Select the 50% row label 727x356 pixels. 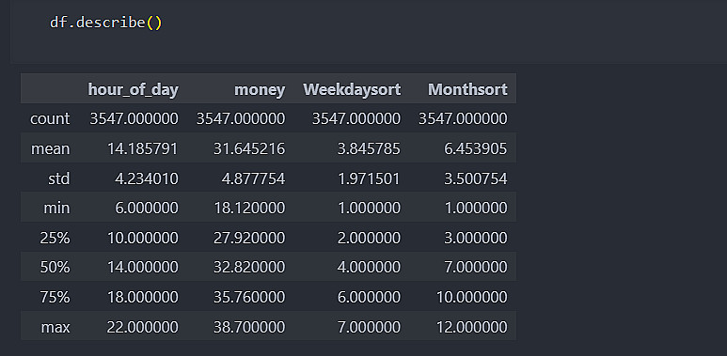point(55,267)
